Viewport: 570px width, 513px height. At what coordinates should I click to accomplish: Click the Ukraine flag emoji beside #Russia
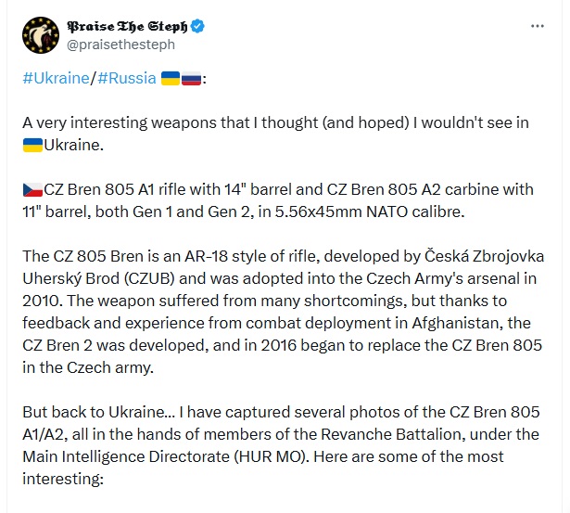coord(171,78)
